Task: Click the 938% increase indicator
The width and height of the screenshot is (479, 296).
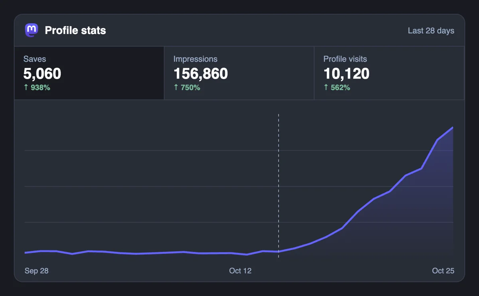Action: click(37, 87)
